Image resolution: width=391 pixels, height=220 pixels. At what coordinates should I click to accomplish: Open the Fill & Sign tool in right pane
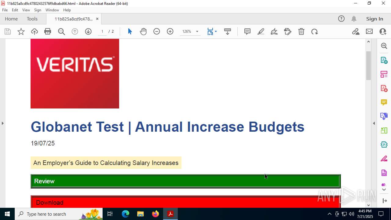[x=384, y=159]
